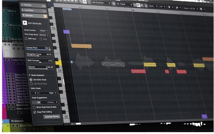
Task: Uncheck Snap Pitch Editing checkbox
Action: 35,112
